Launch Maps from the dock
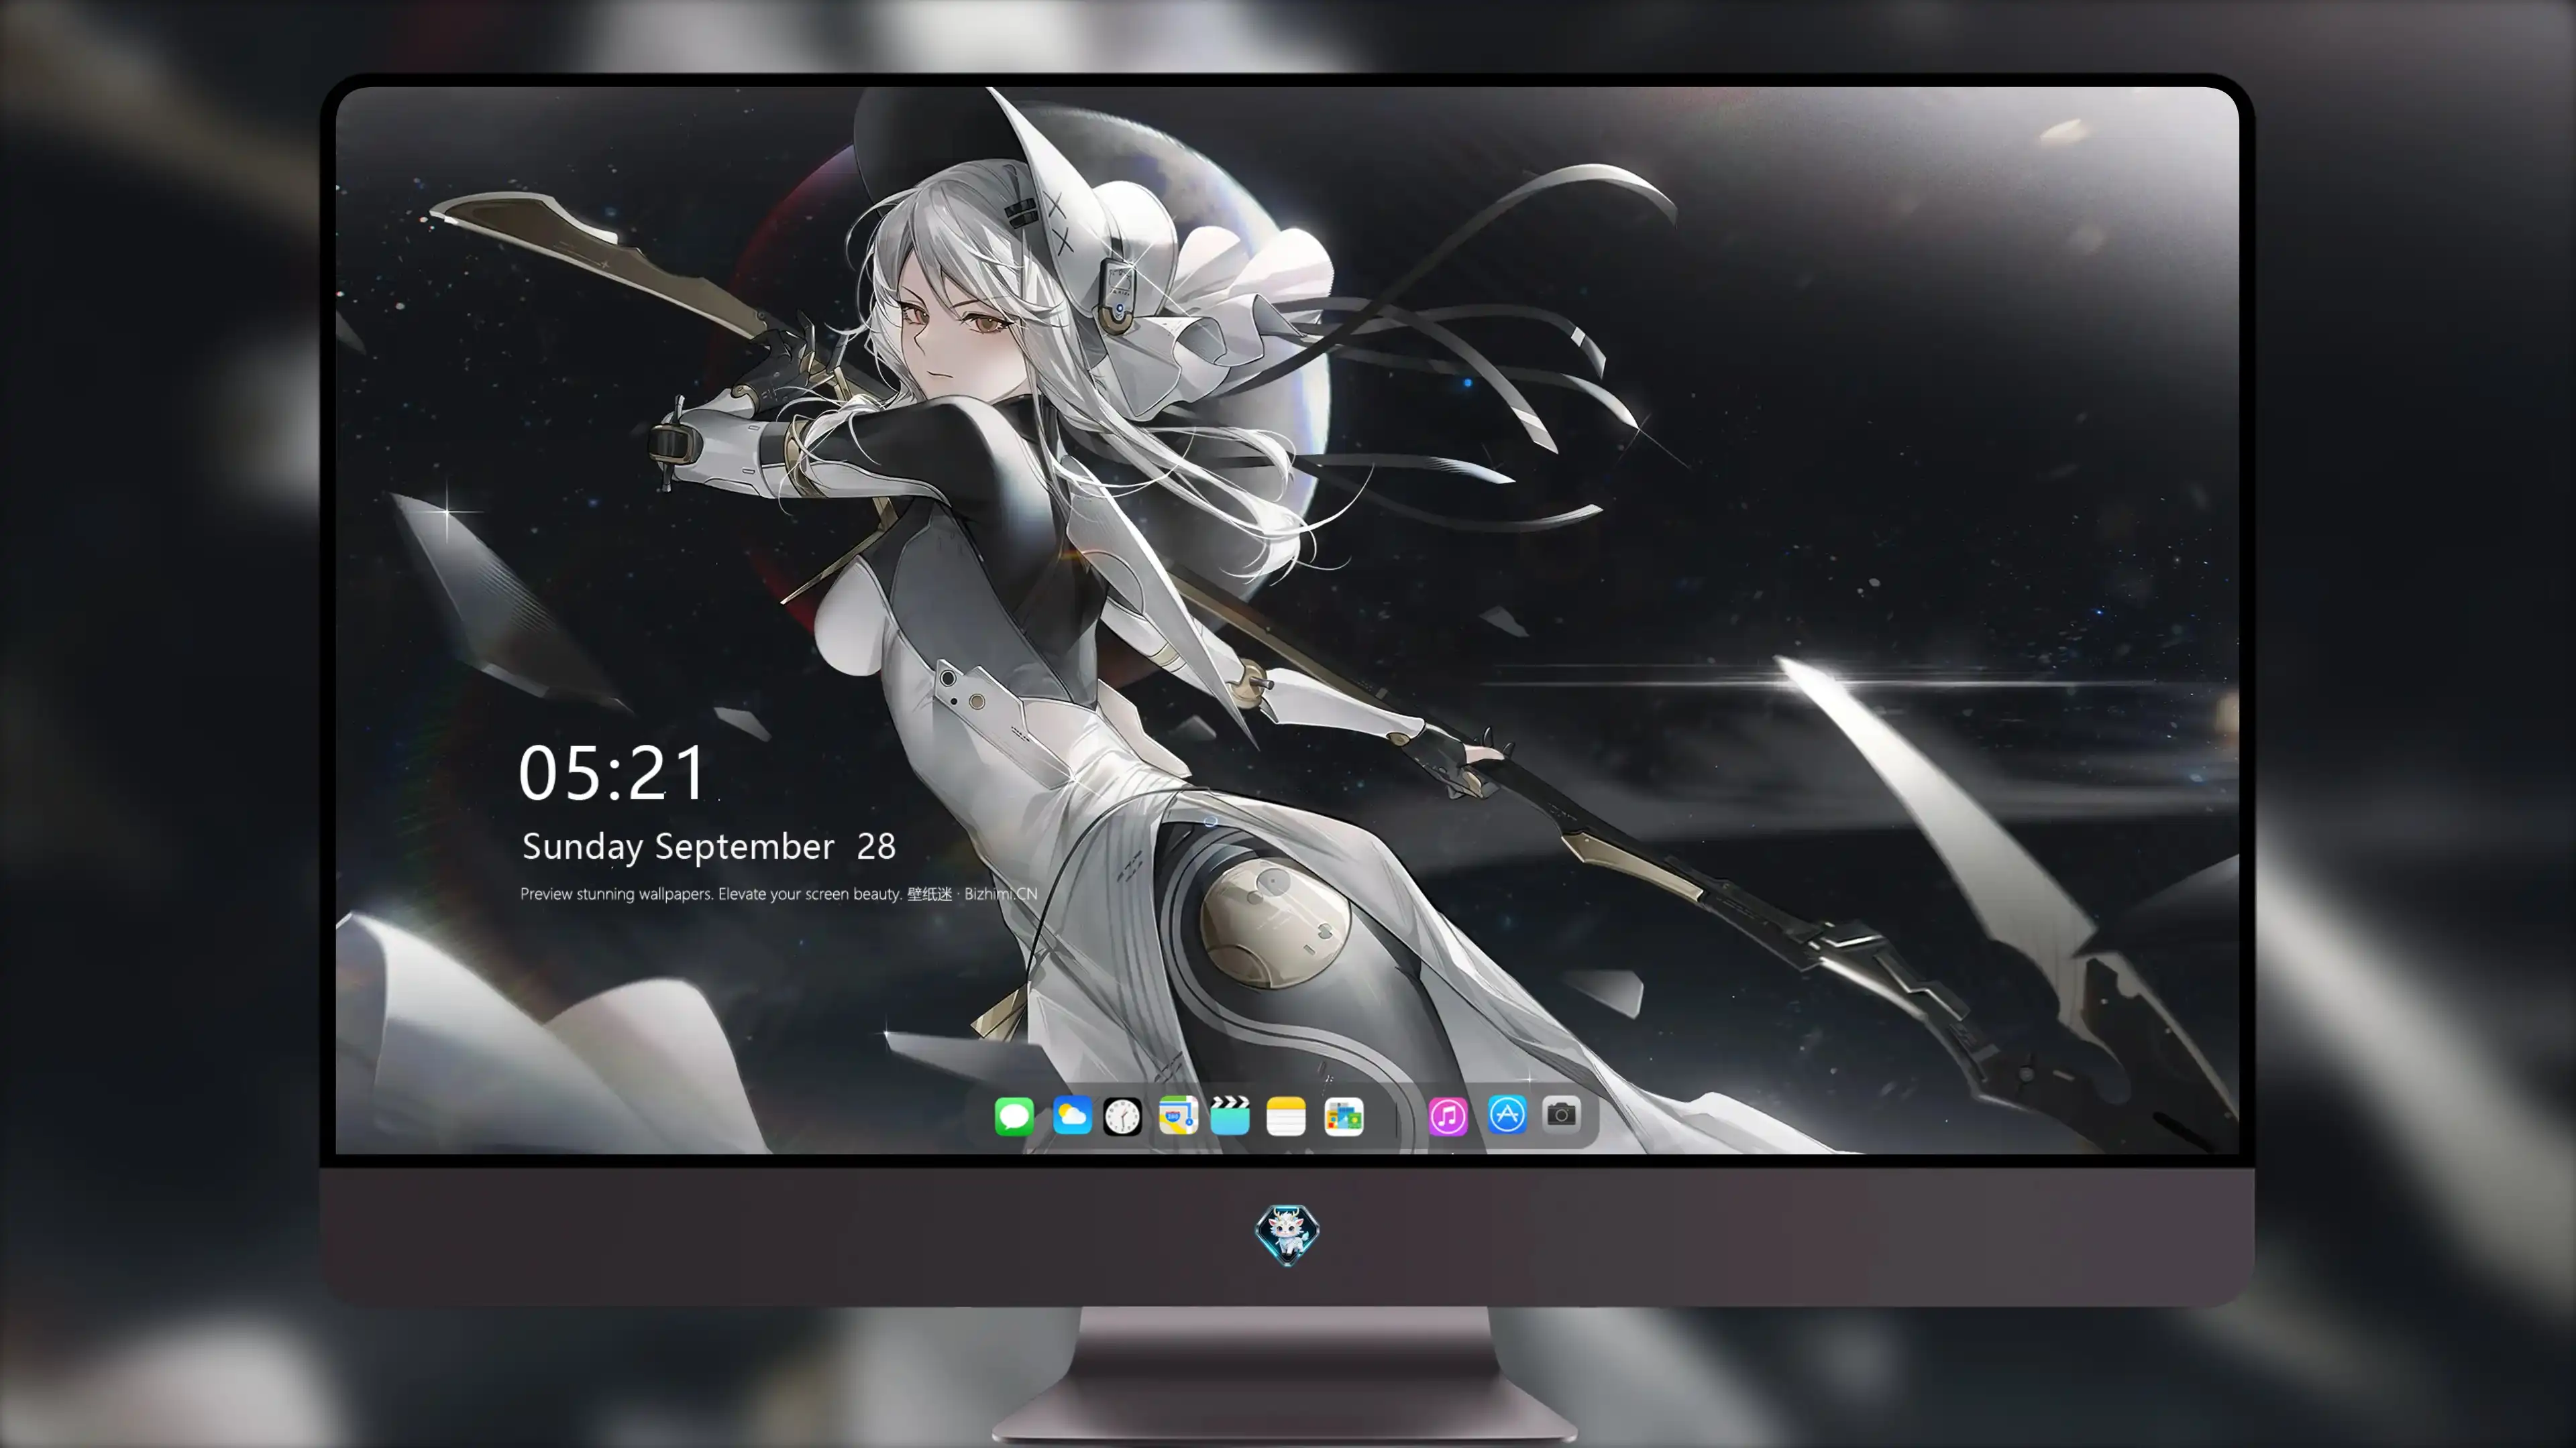The height and width of the screenshot is (1448, 2576). 1178,1115
